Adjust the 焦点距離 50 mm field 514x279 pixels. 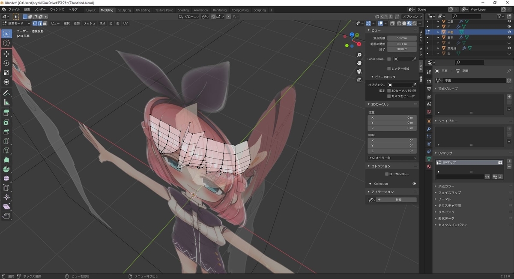[x=402, y=38]
